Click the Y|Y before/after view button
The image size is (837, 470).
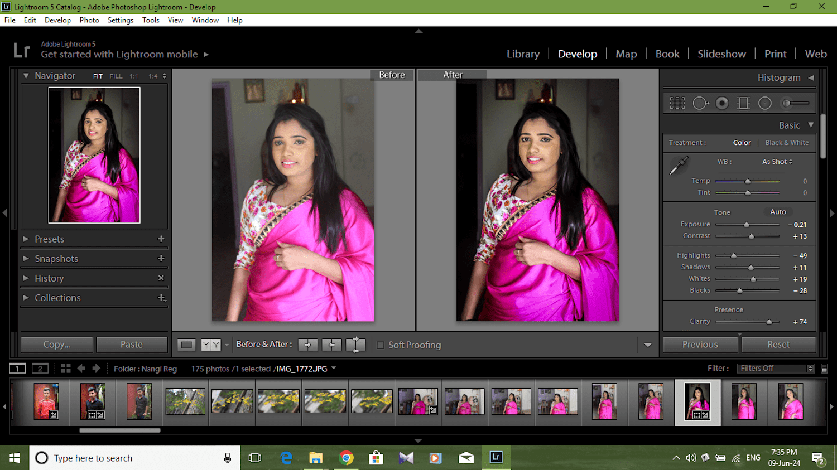211,345
